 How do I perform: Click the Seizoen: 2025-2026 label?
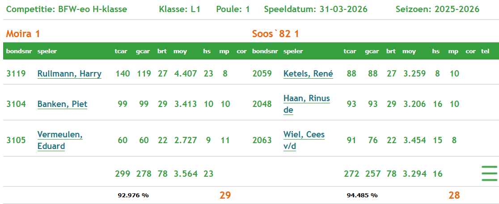click(437, 9)
